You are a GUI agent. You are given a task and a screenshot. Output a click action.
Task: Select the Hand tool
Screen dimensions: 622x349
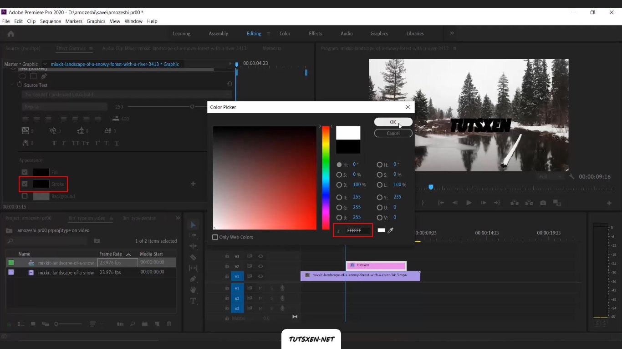coord(193,289)
